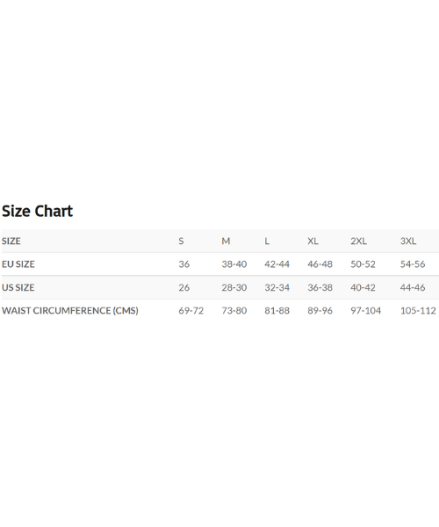
Task: Select the XL size column header
Action: coord(313,241)
